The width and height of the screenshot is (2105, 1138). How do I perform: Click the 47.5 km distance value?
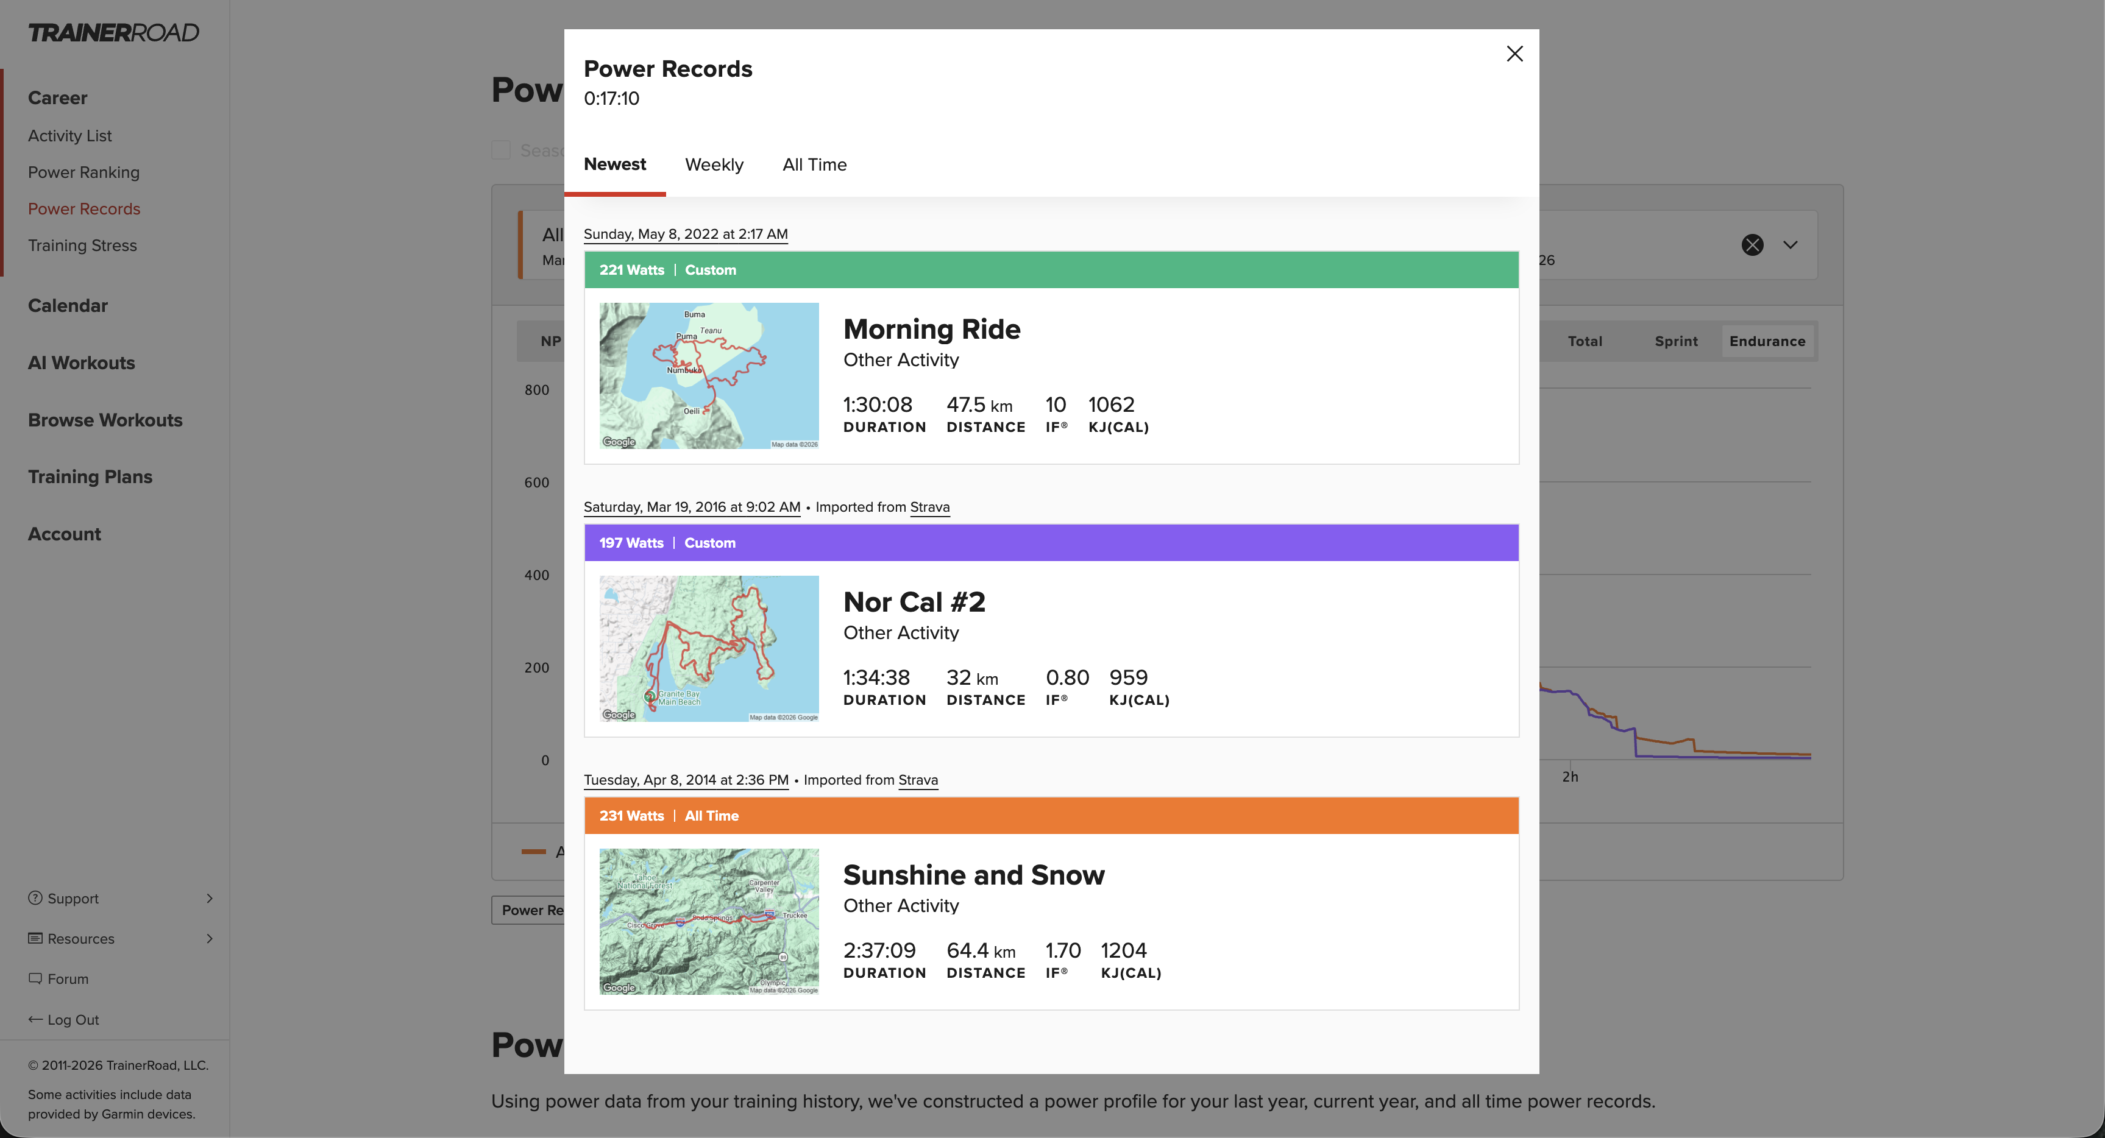click(979, 405)
